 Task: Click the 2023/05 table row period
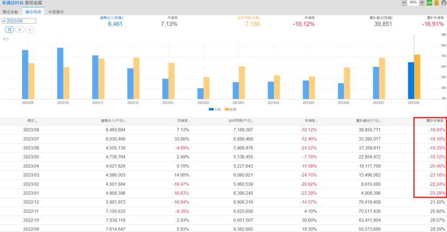(31, 157)
